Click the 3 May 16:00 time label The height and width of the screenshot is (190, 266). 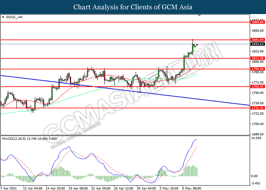169,188
